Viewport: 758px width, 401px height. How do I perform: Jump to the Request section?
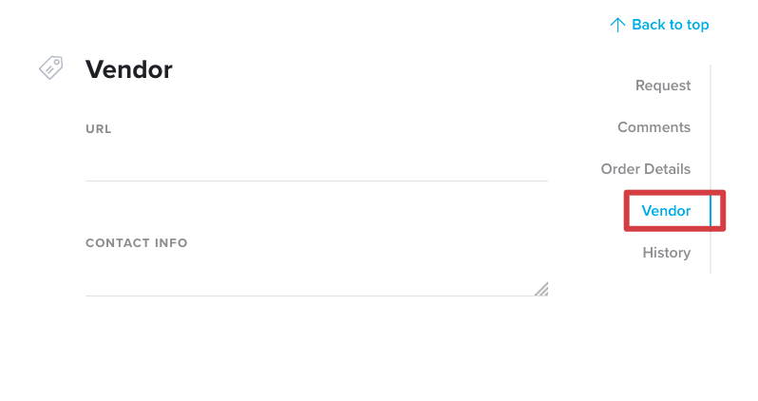click(x=663, y=86)
